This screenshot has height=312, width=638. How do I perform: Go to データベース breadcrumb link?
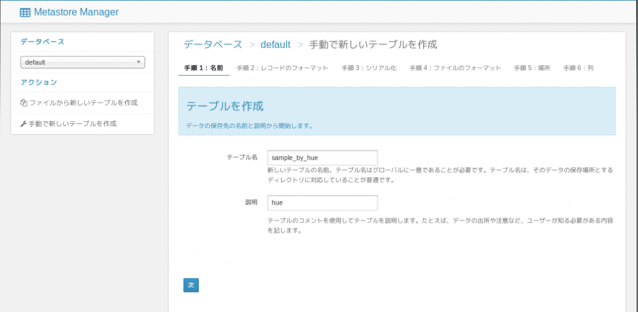[213, 45]
